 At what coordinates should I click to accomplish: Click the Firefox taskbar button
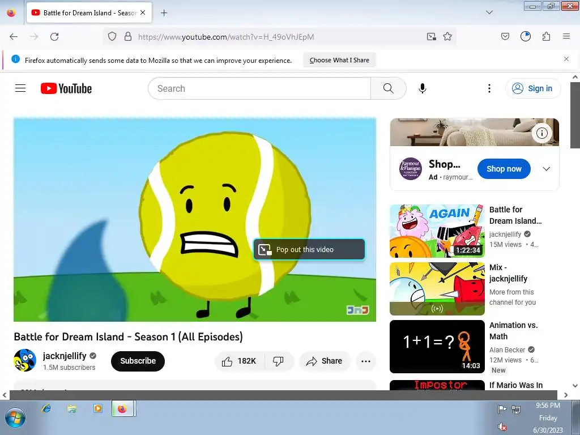point(123,408)
